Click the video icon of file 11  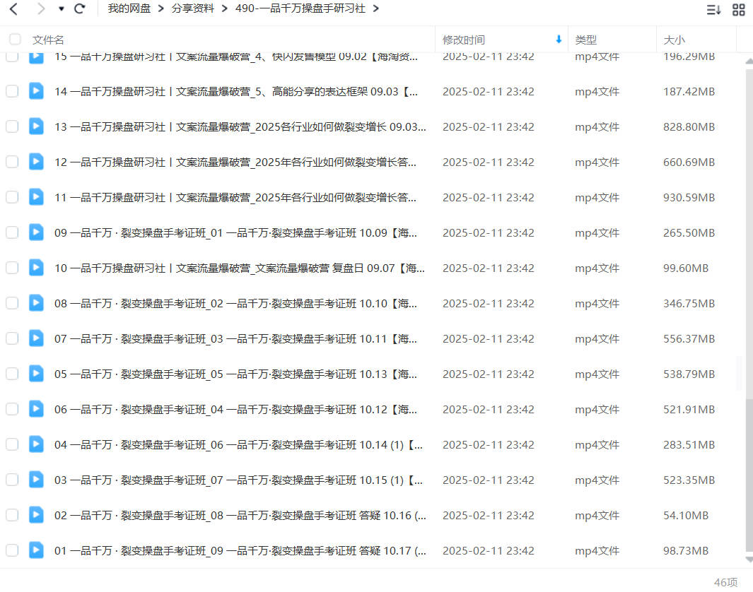pos(36,196)
